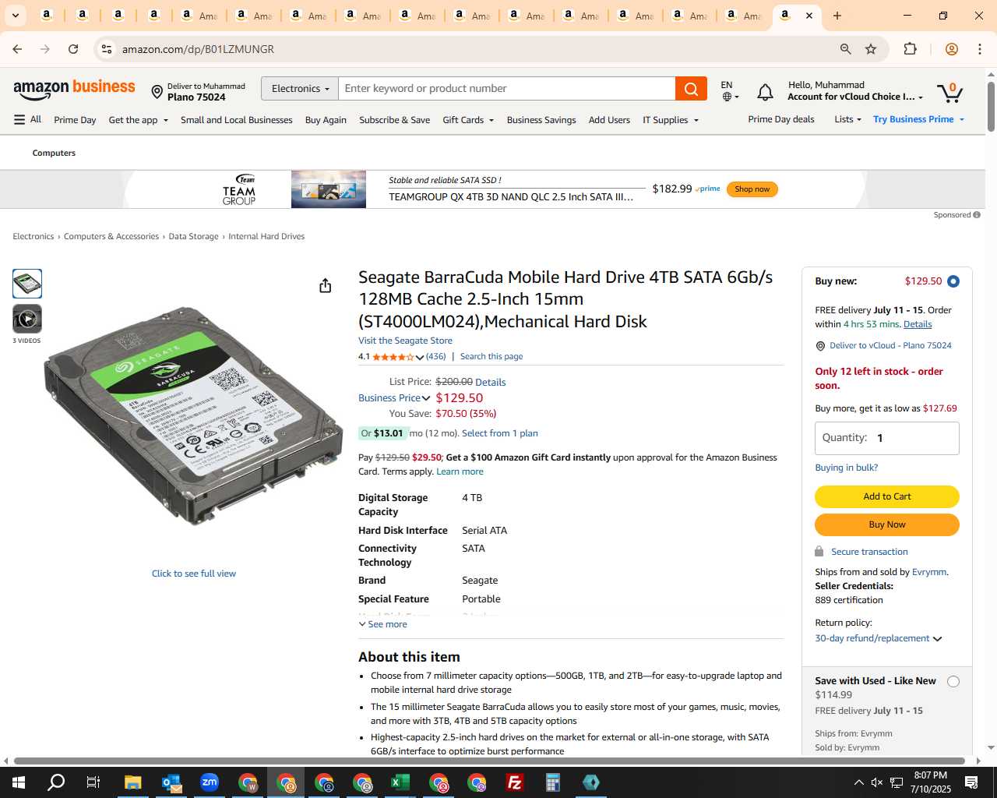Click Try Business Prime link
The height and width of the screenshot is (798, 997).
click(x=918, y=119)
